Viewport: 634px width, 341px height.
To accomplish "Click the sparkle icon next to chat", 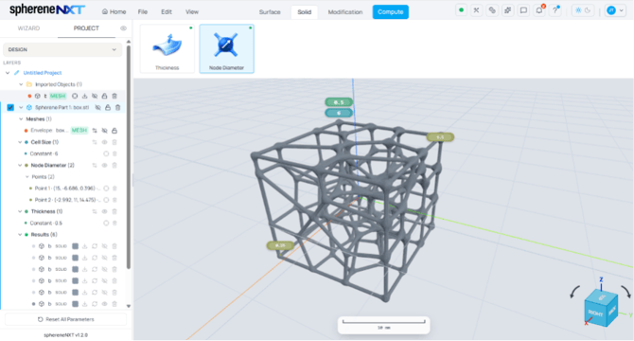I will point(508,10).
